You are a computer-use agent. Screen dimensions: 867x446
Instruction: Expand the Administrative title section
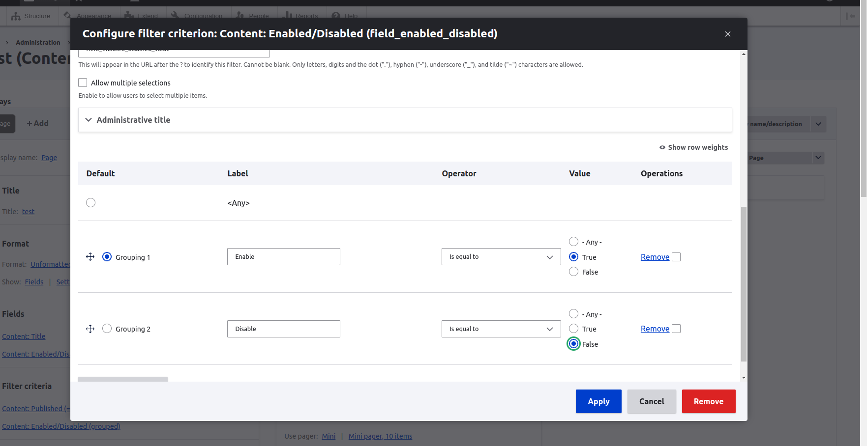click(133, 120)
